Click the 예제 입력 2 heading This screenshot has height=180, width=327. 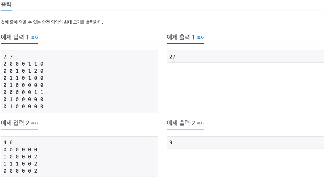[x=15, y=123]
